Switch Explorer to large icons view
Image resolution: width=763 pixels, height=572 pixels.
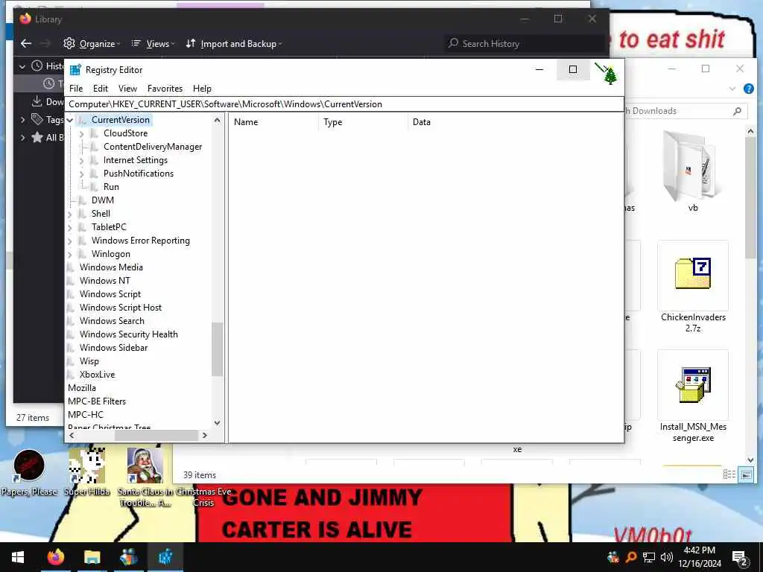click(x=746, y=474)
